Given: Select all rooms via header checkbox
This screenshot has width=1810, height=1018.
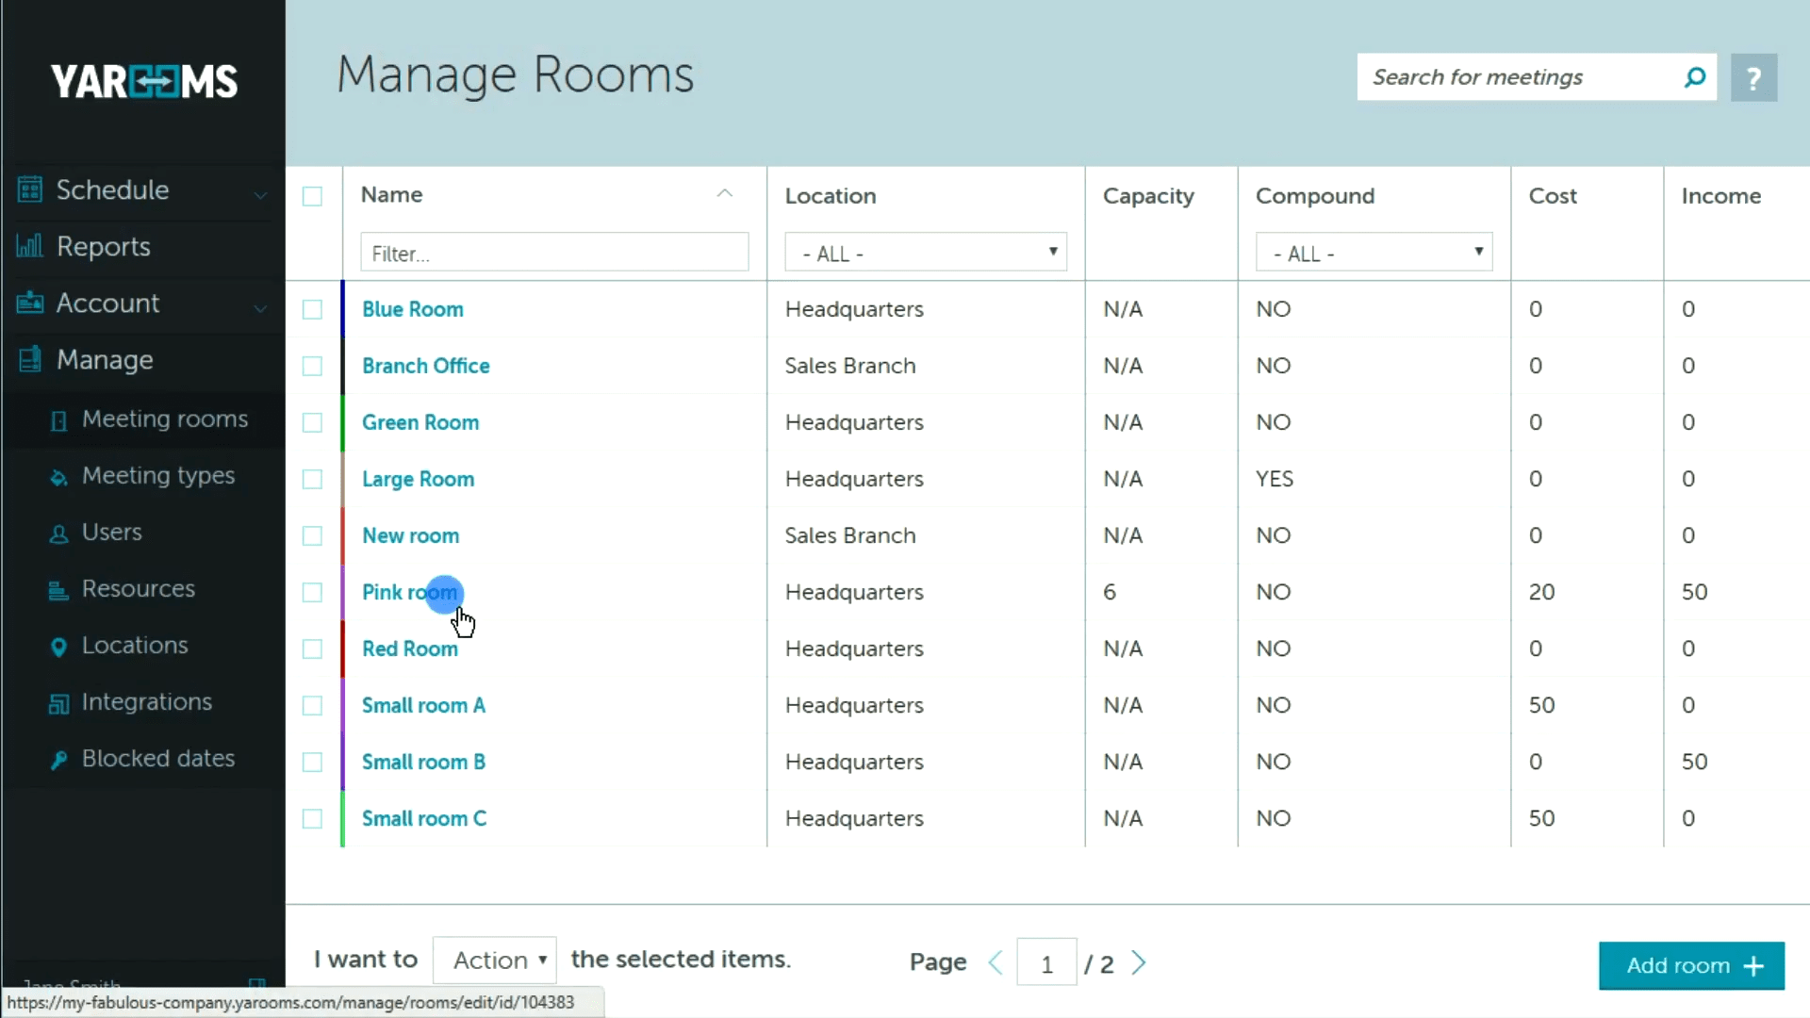Looking at the screenshot, I should point(312,196).
